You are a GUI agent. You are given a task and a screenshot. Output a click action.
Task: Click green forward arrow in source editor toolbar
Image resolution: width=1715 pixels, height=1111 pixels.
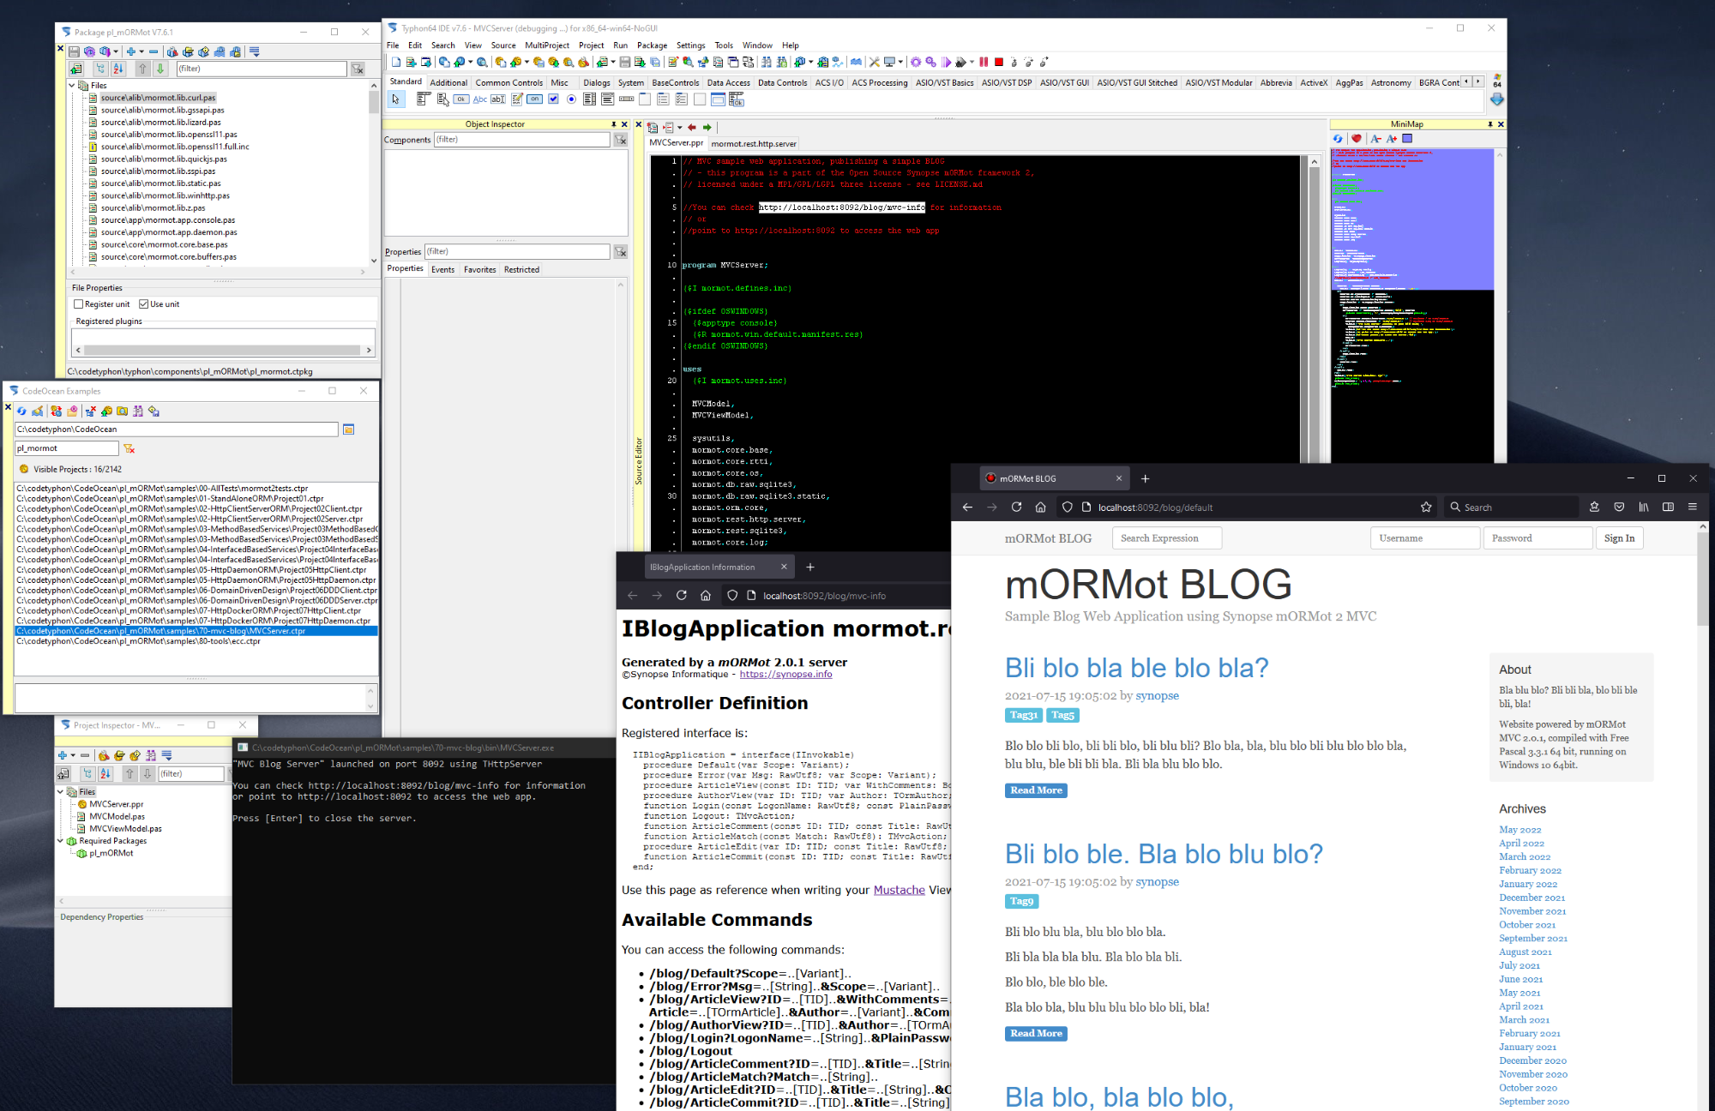[707, 127]
